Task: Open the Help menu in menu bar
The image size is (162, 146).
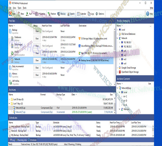Action: pyautogui.click(x=151, y=8)
